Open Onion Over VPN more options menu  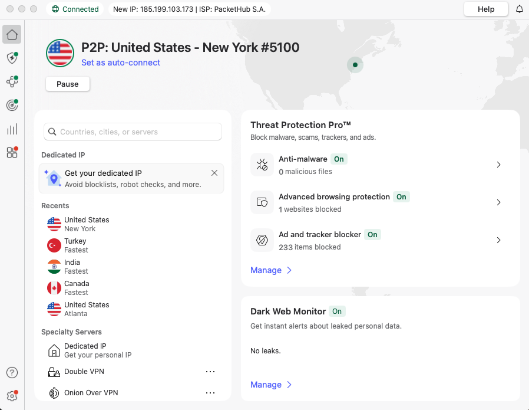(x=210, y=393)
